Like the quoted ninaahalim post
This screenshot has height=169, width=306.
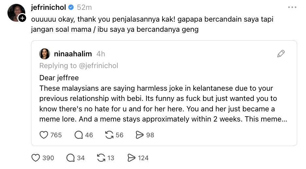point(44,135)
